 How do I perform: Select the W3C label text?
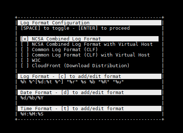coord(36,60)
